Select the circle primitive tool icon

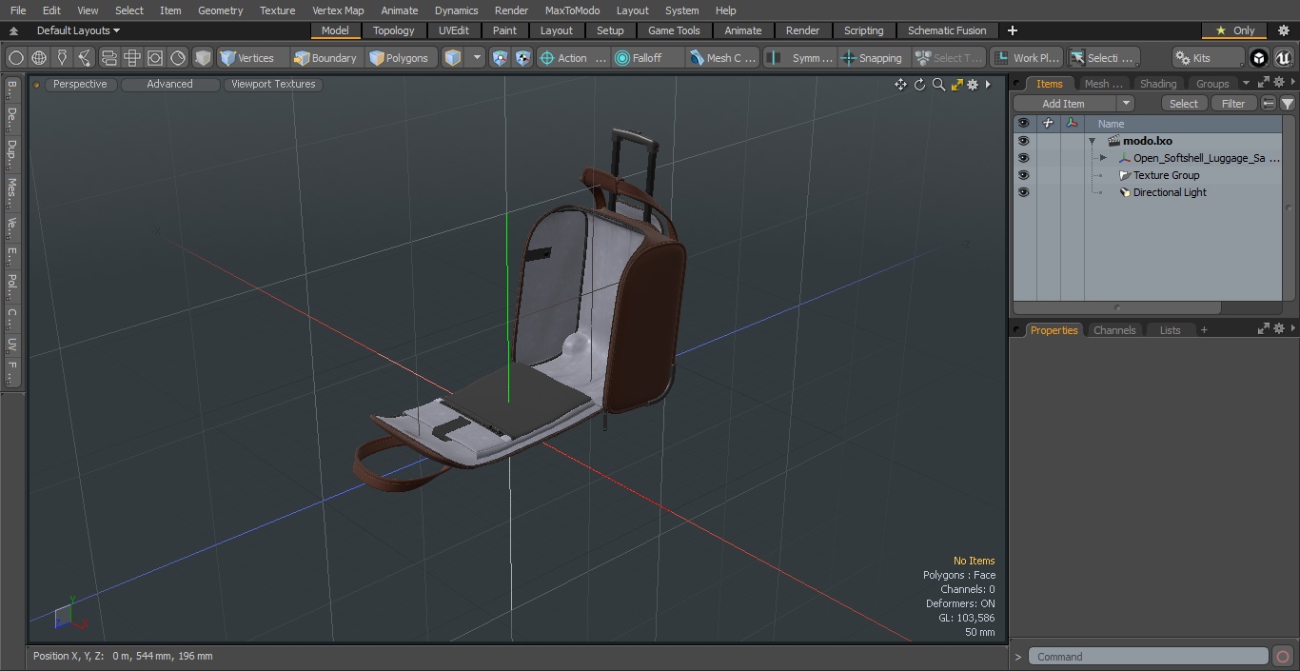pos(15,58)
